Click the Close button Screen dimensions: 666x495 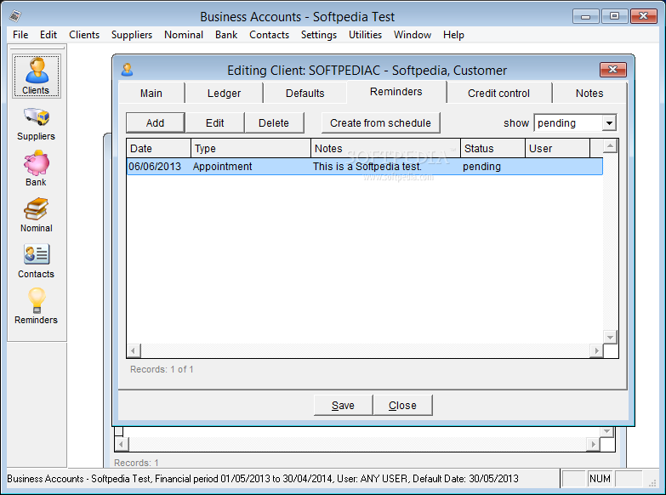pos(402,406)
